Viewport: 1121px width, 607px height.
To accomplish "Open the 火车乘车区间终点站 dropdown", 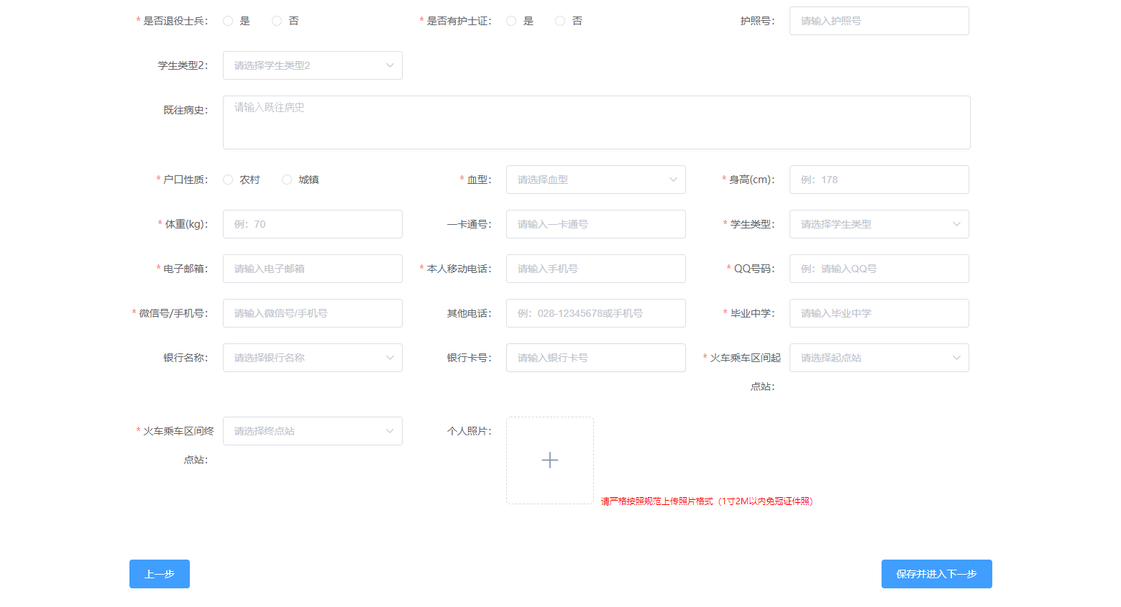I will (312, 431).
